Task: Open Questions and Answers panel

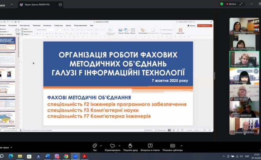Action: click(x=150, y=146)
